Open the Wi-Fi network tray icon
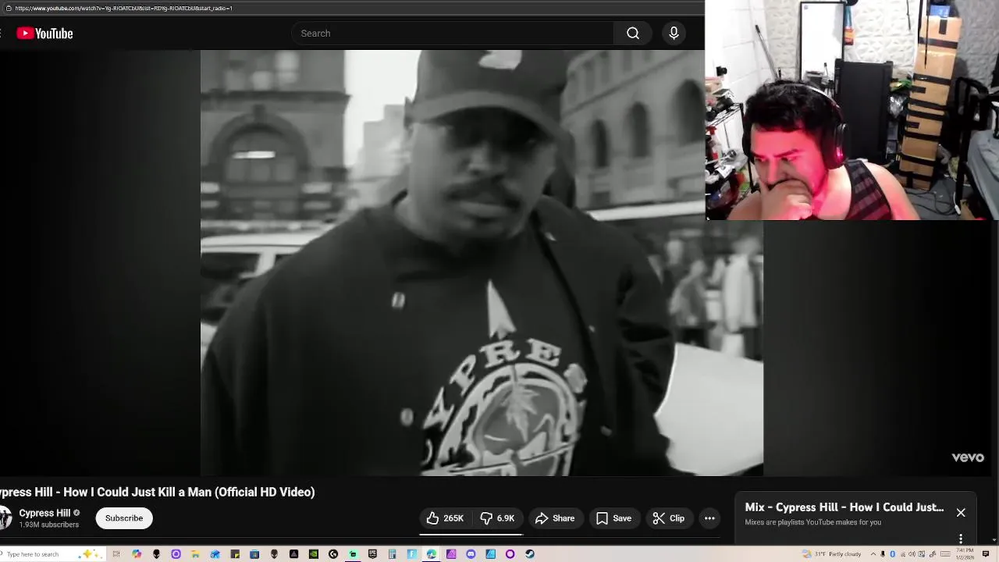The height and width of the screenshot is (562, 999). click(x=903, y=554)
